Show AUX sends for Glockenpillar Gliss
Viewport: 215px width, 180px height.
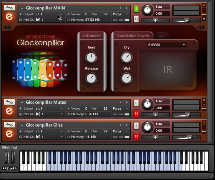204,131
